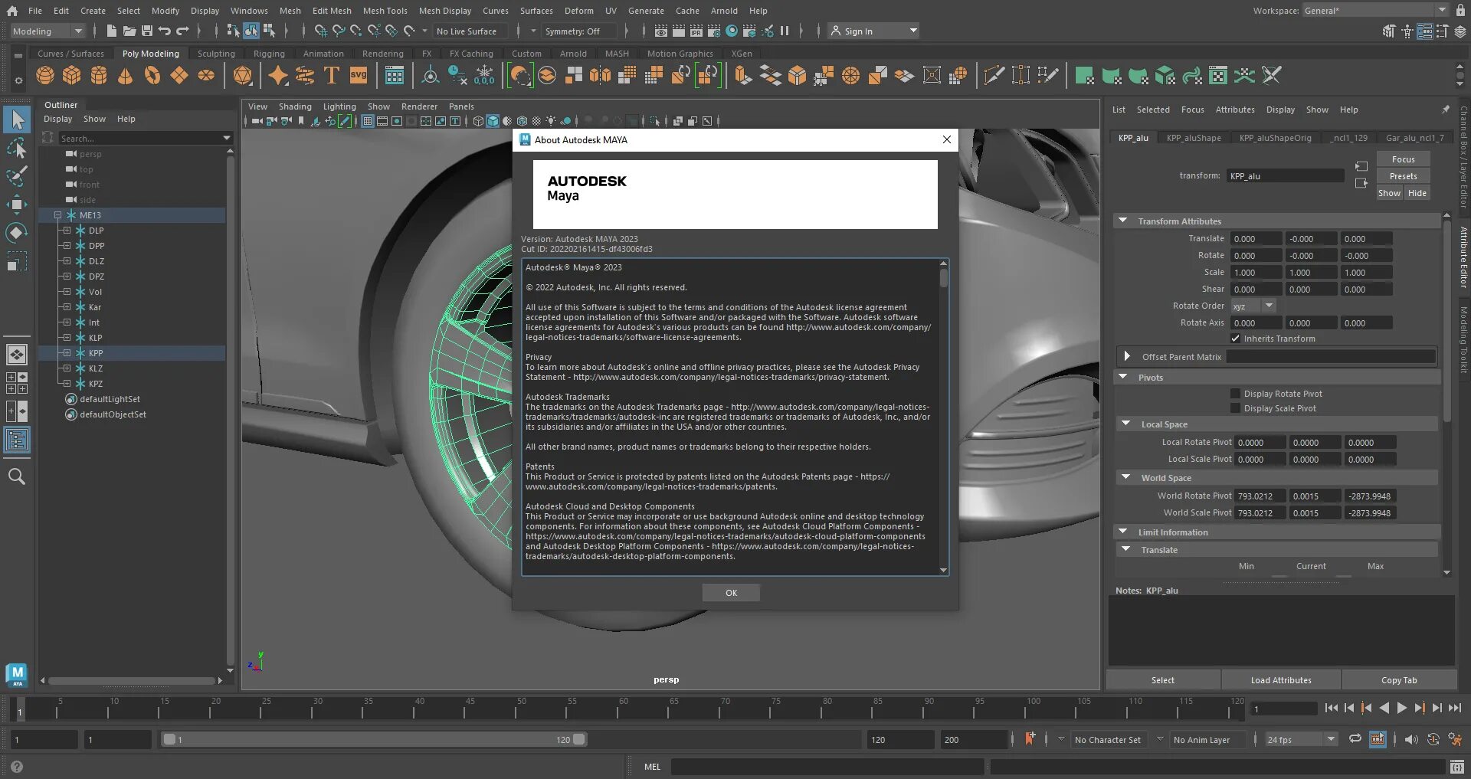Toggle the loop playback icon
This screenshot has width=1471, height=779.
pos(1355,739)
